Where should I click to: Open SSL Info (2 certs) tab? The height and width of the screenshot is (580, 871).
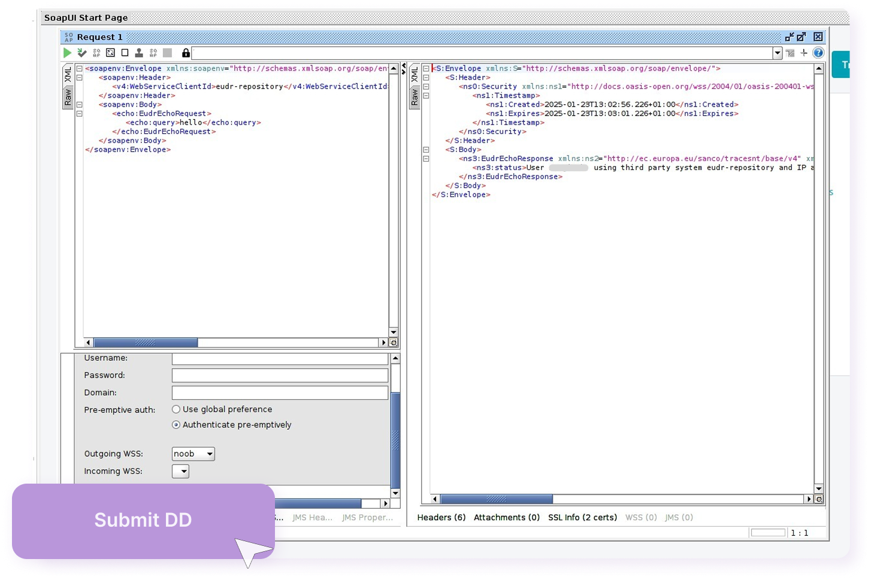tap(582, 517)
